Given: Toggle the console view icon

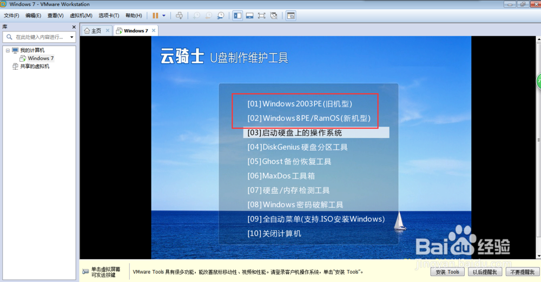Looking at the screenshot, I should click(x=291, y=16).
